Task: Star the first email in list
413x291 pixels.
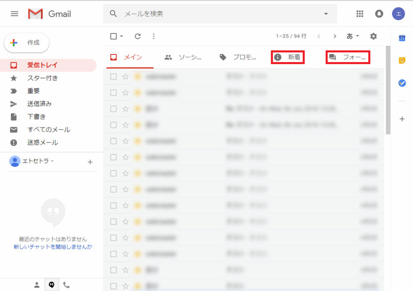Action: (125, 77)
